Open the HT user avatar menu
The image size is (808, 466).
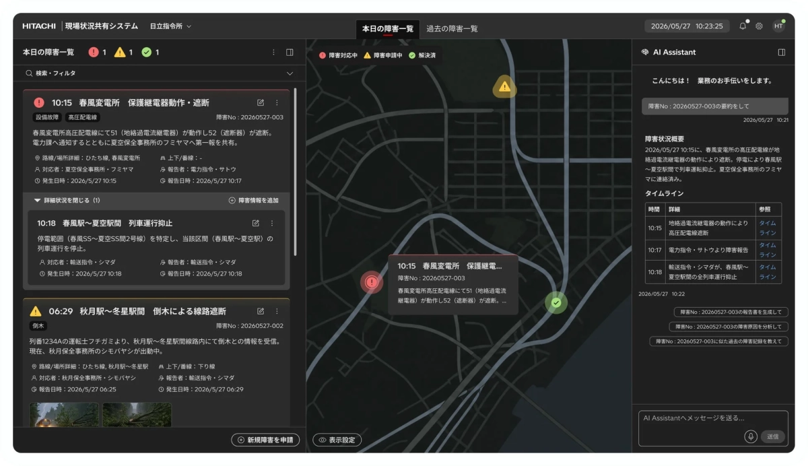778,26
